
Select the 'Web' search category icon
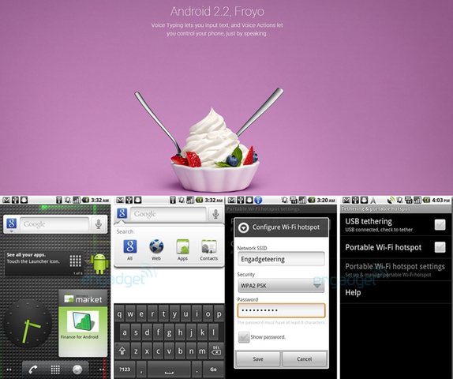pyautogui.click(x=156, y=246)
